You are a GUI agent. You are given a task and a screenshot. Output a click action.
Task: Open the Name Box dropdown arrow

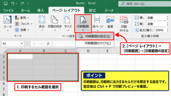[22, 43]
